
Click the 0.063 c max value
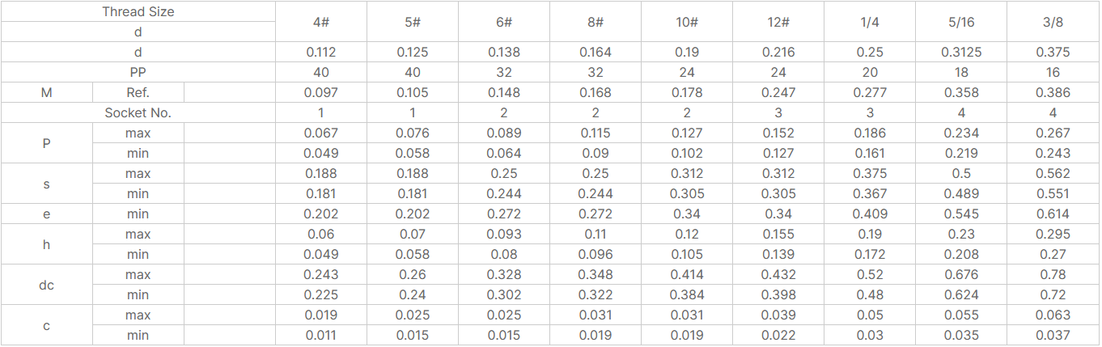1053,315
